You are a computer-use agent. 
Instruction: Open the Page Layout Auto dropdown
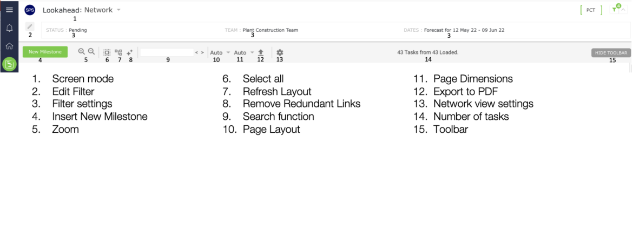(220, 52)
